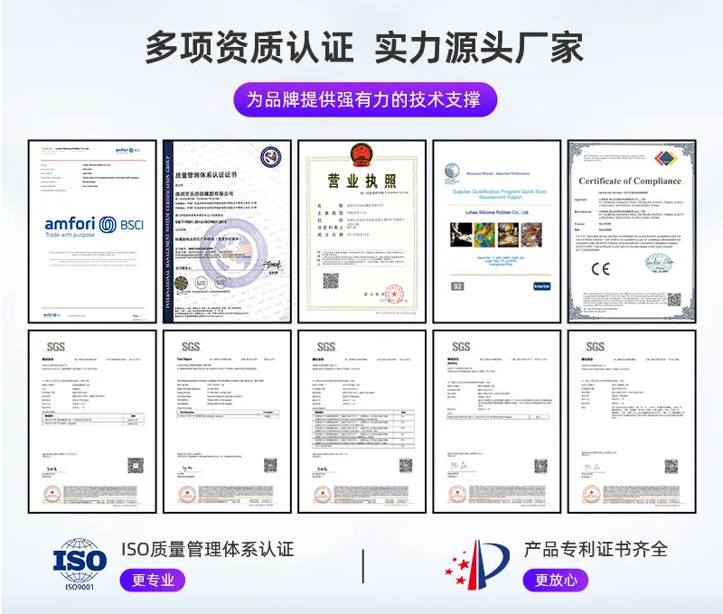Click the patent flag logo with stars
The width and height of the screenshot is (723, 614).
(477, 564)
